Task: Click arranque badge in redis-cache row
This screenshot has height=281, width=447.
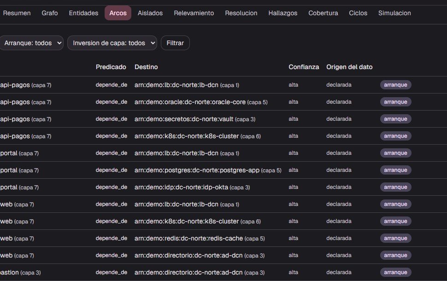Action: click(x=395, y=238)
